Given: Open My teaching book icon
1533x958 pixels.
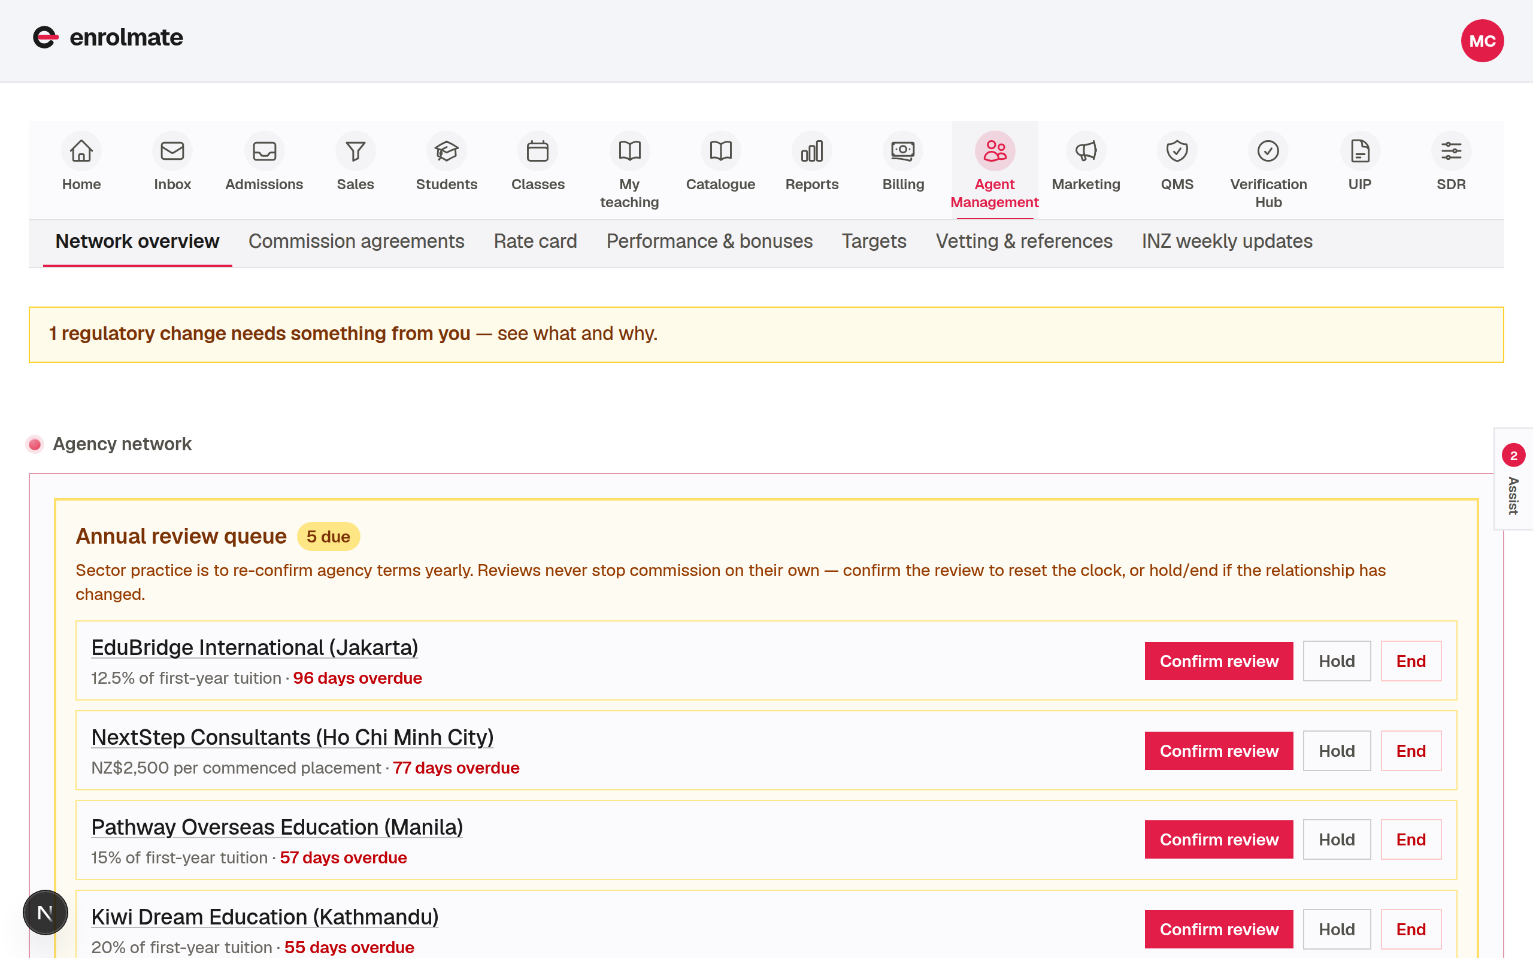Looking at the screenshot, I should (630, 151).
